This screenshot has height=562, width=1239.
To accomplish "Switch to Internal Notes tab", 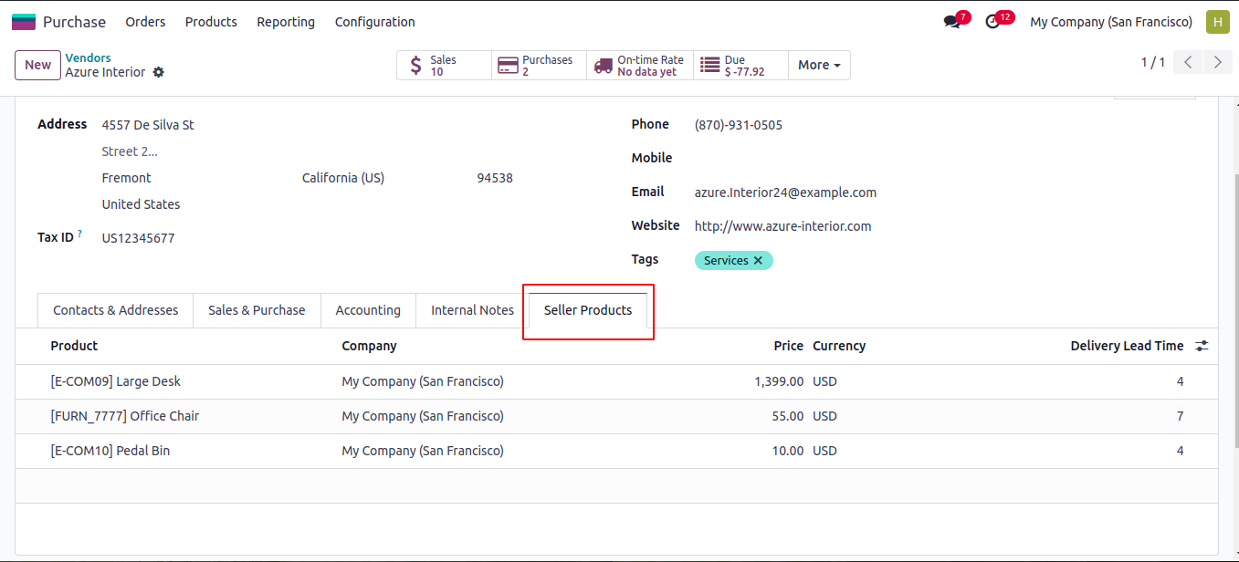I will point(472,310).
